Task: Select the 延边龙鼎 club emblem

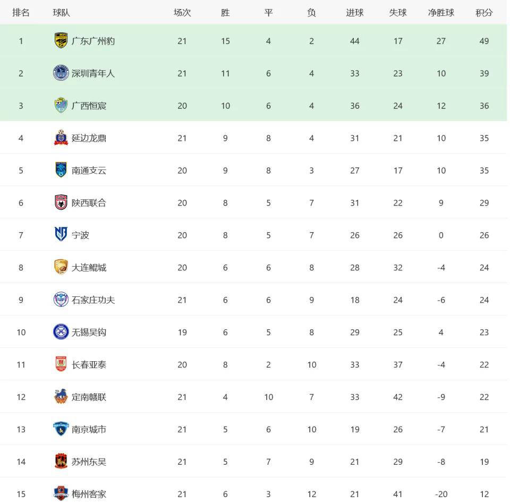Action: click(x=61, y=138)
